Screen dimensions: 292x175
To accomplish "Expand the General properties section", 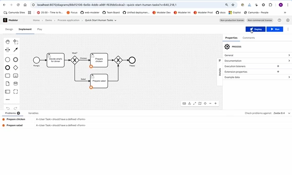I will coord(257,55).
